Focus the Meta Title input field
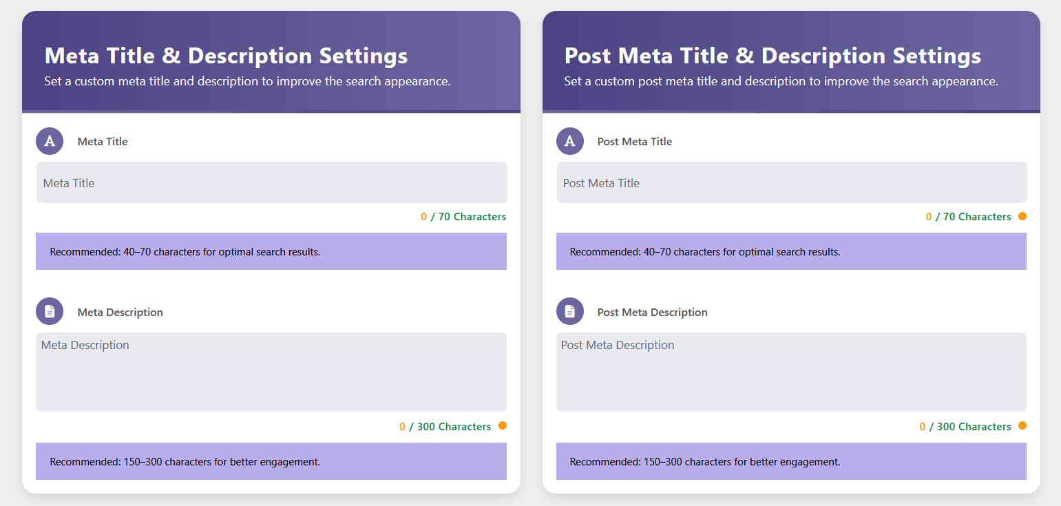The width and height of the screenshot is (1061, 506). pyautogui.click(x=271, y=183)
